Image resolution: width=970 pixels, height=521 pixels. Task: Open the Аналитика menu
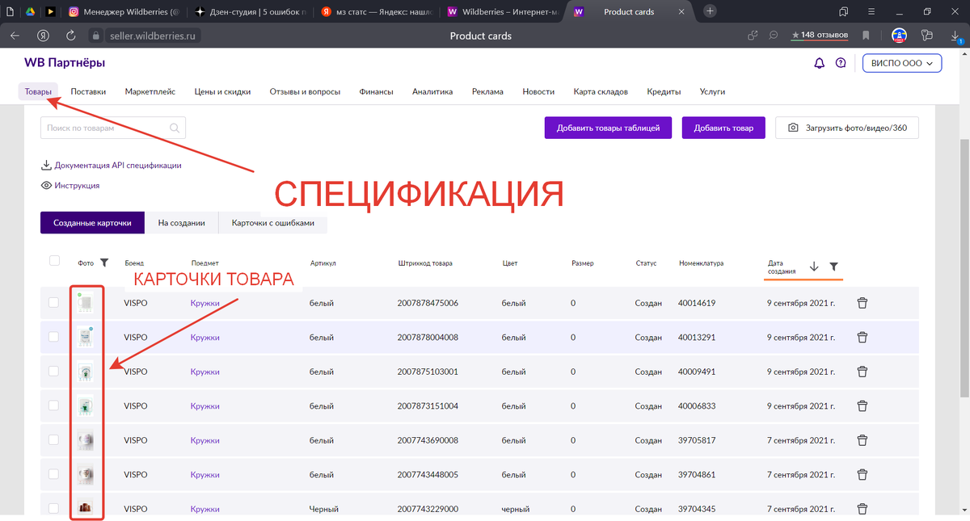(432, 91)
